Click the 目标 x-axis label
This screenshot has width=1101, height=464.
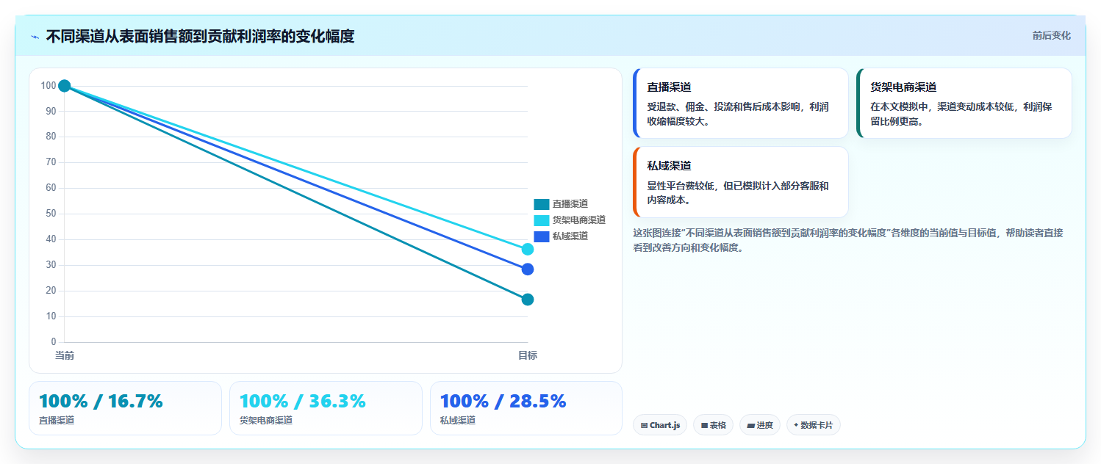(528, 355)
